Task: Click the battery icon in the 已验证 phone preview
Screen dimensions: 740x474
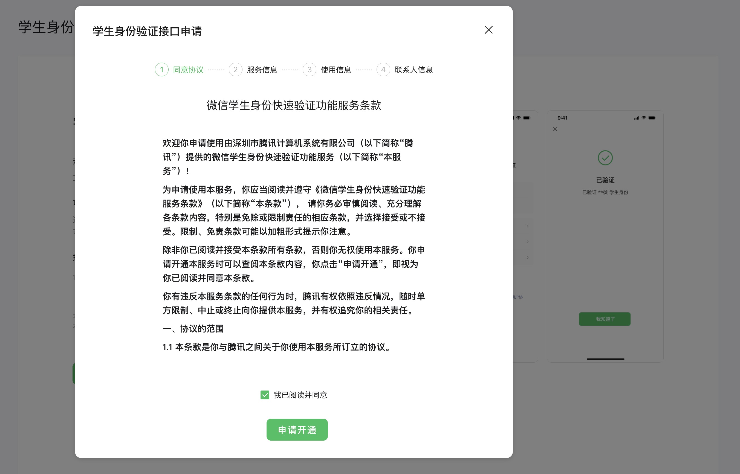Action: (652, 118)
